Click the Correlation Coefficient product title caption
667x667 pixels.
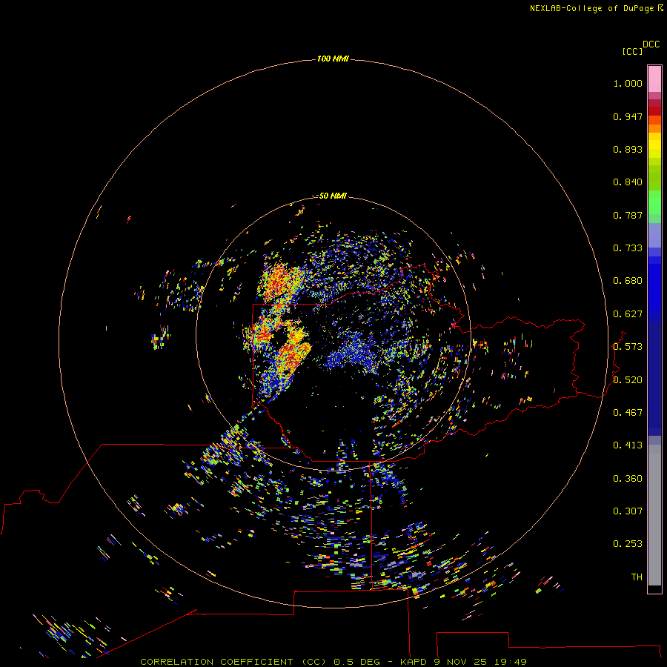tap(333, 662)
